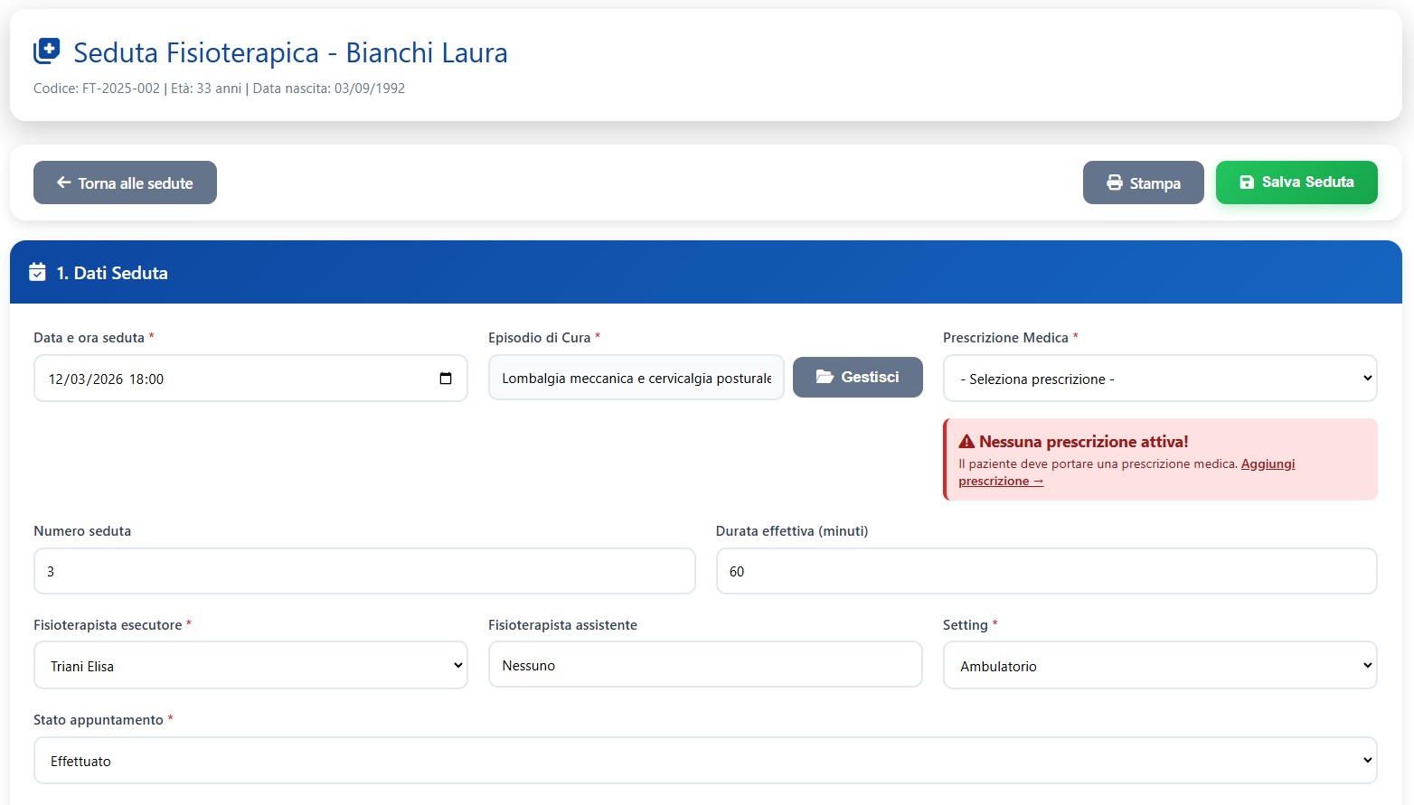The height and width of the screenshot is (805, 1414).
Task: Click the floppy disk icon on Salva Seduta
Action: 1249,182
